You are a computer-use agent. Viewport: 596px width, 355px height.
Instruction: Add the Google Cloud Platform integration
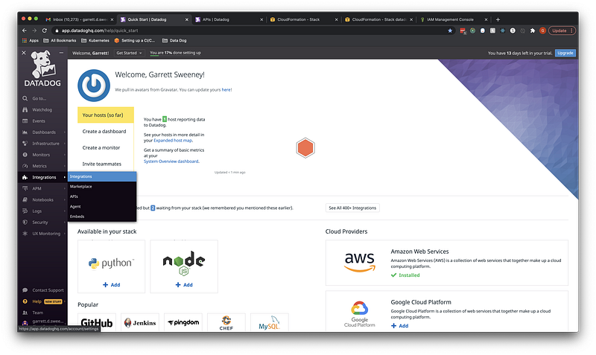[399, 326]
